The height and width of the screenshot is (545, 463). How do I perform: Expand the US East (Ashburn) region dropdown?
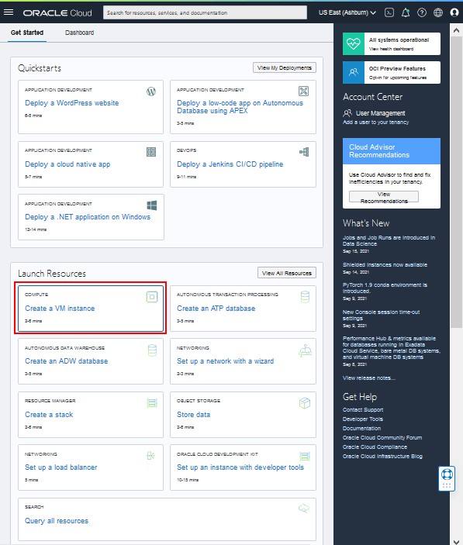click(347, 12)
